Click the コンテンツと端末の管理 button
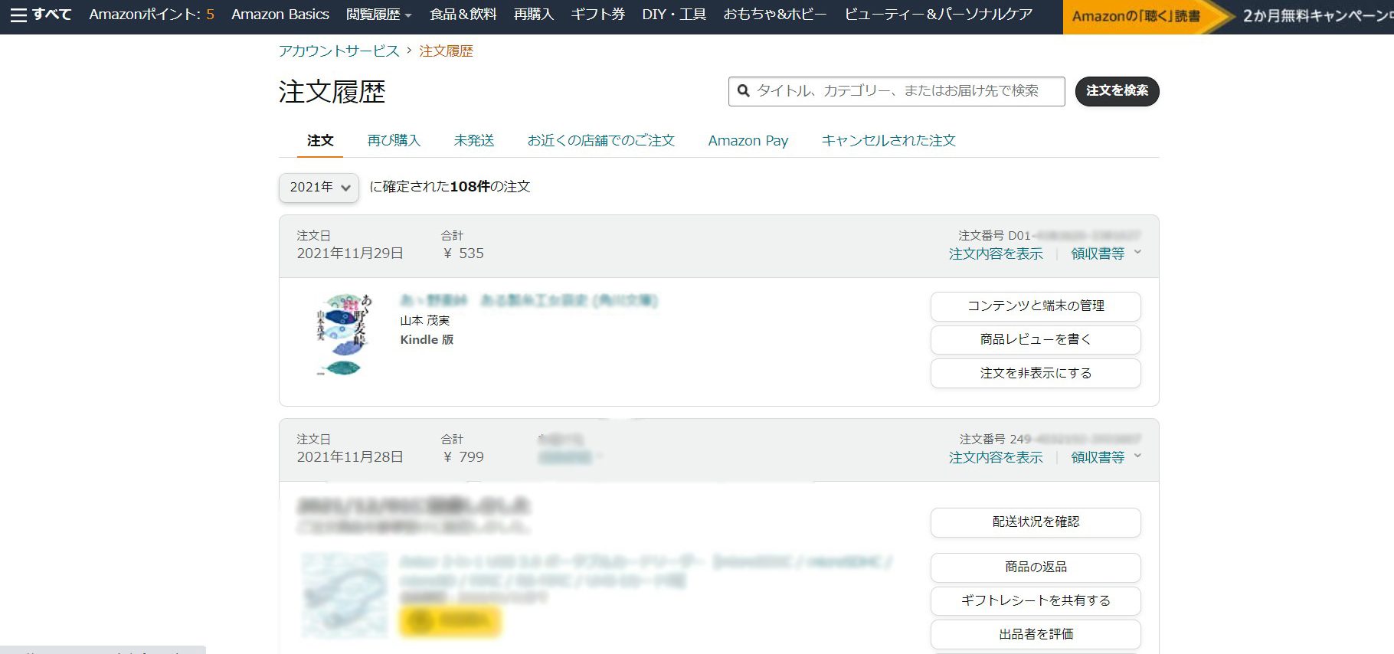Screen dimensions: 1394x654 tap(1036, 306)
